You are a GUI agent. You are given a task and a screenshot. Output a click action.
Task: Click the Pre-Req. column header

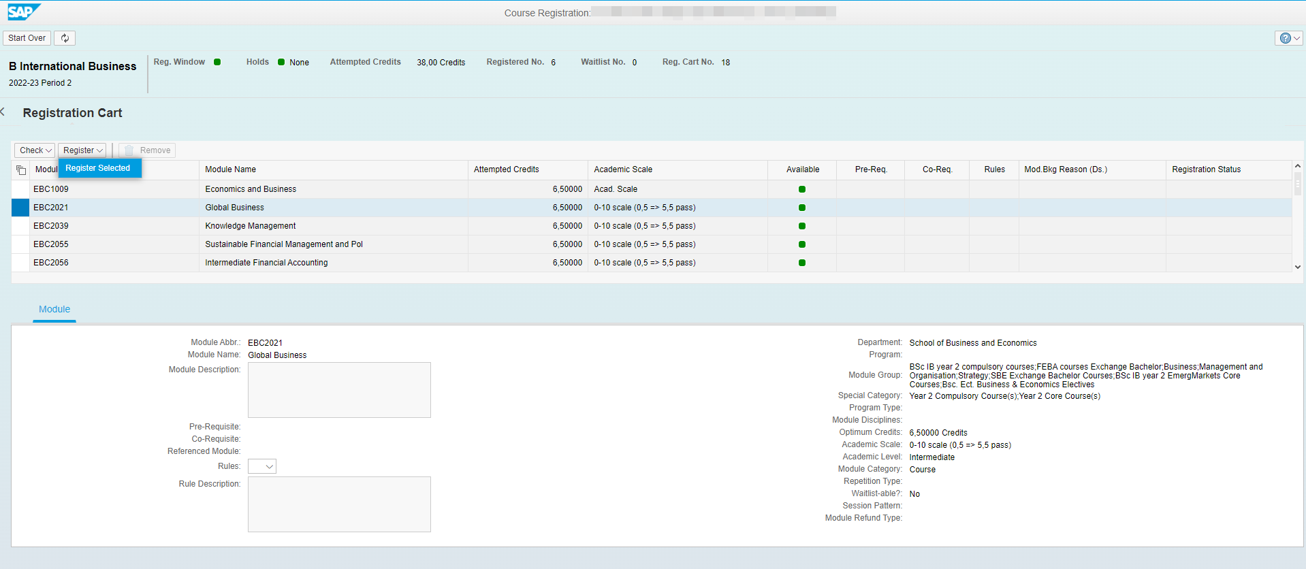[x=870, y=169]
